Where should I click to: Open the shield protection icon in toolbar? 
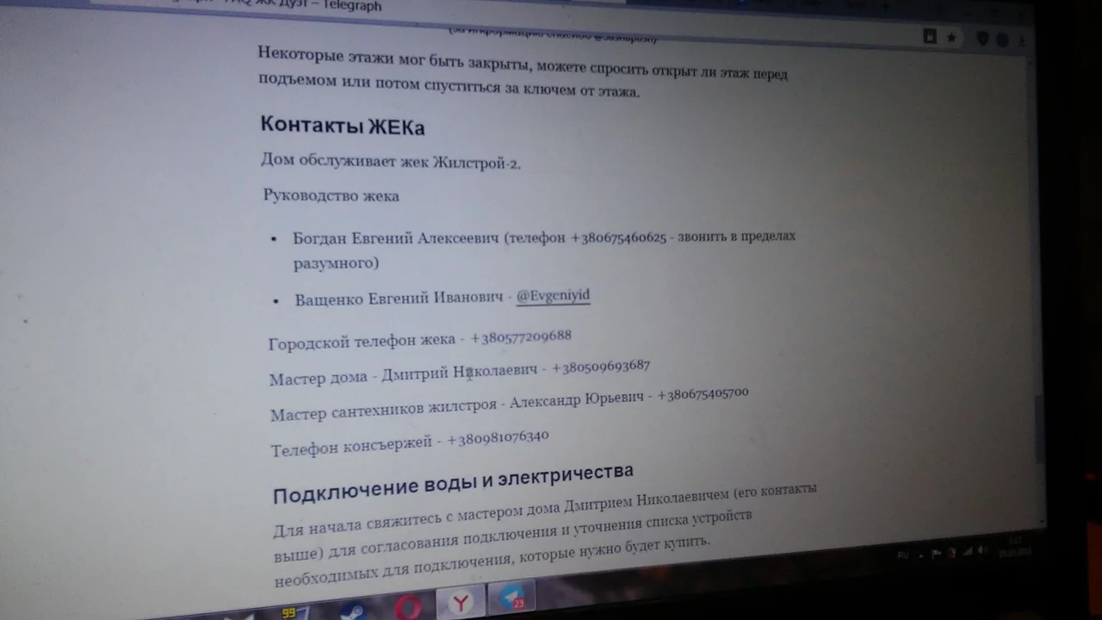(982, 39)
